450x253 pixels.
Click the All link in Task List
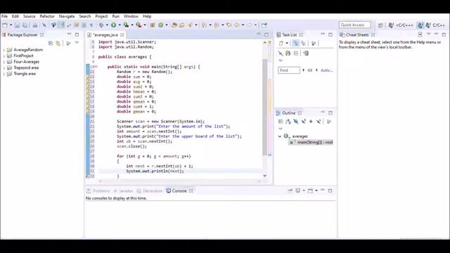(309, 70)
